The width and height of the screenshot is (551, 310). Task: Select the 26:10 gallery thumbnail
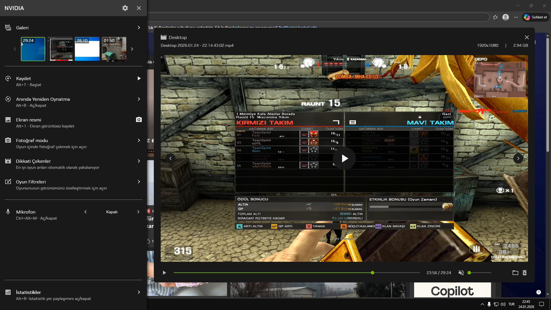coord(87,49)
